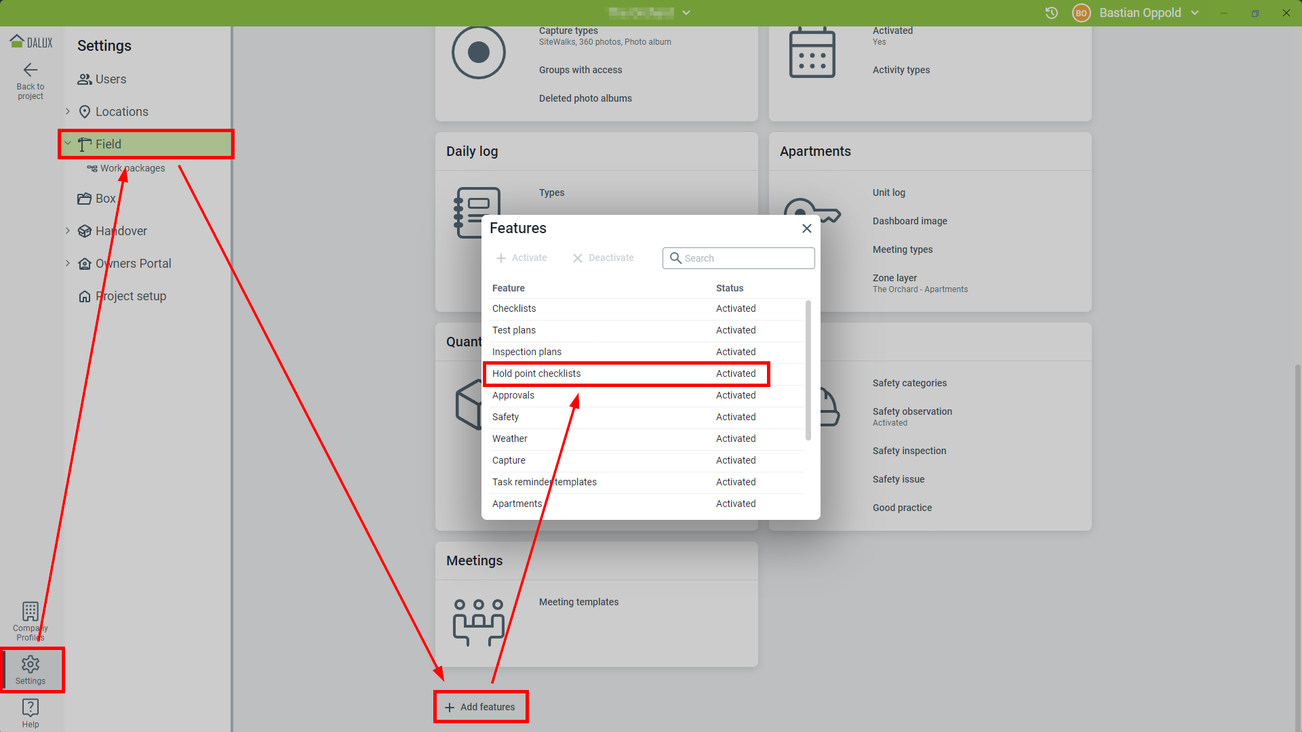Click the Features list scrollbar
Image resolution: width=1302 pixels, height=732 pixels.
[x=808, y=369]
